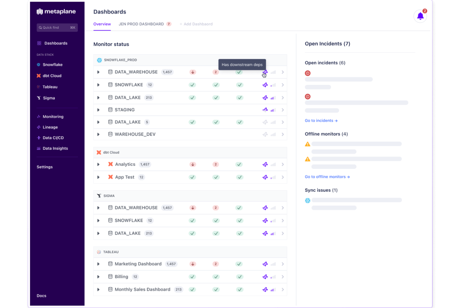Open Data Insights
The height and width of the screenshot is (308, 462).
[55, 148]
